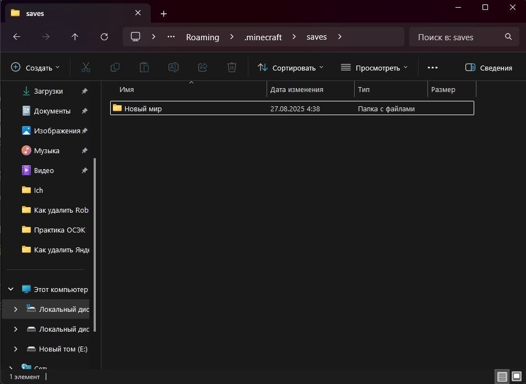Click the Delete trash bin icon
This screenshot has width=526, height=384.
click(x=232, y=68)
